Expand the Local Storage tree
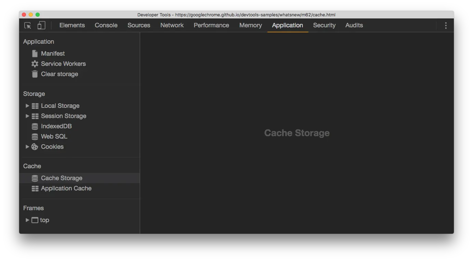 click(27, 106)
